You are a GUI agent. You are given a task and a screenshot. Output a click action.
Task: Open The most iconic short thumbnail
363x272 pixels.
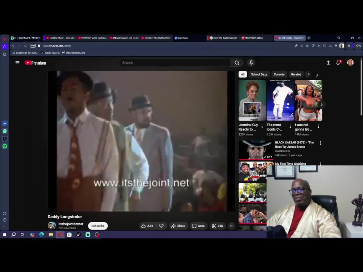point(280,100)
